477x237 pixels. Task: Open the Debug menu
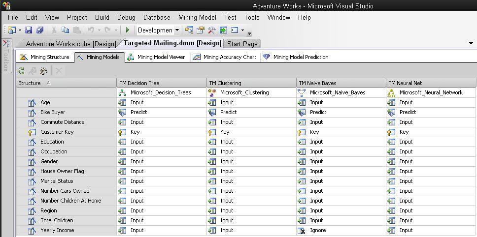click(x=126, y=17)
